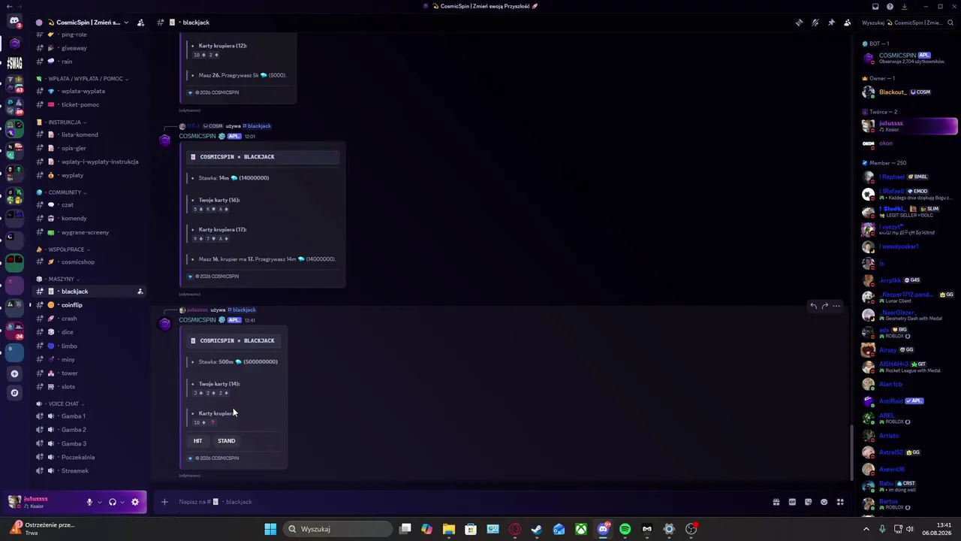Open microphone input options arrow
This screenshot has width=961, height=541.
100,502
